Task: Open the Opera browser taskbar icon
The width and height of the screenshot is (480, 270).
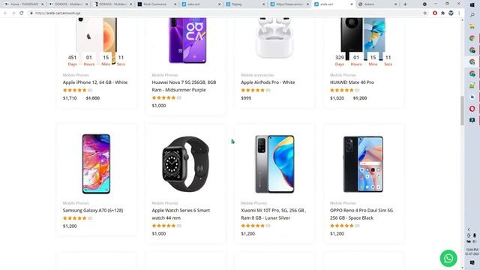Action: [472, 109]
